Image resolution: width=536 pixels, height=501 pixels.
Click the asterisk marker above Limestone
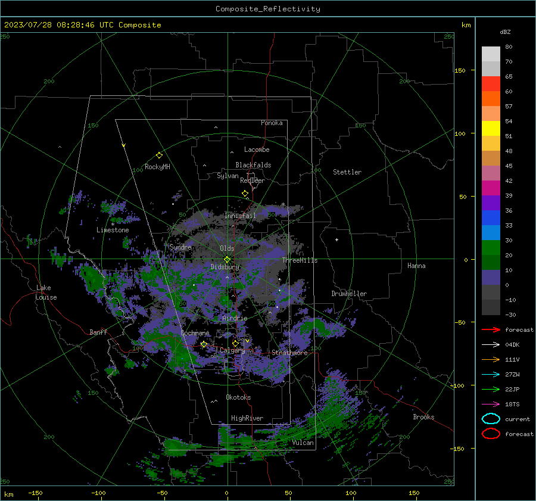[x=113, y=225]
